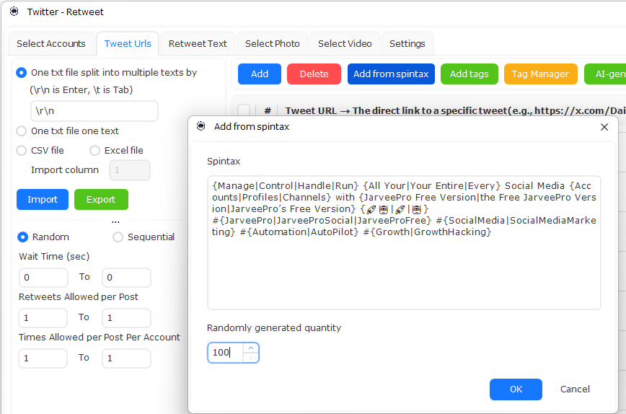Choose the CSV file radio option
The width and height of the screenshot is (626, 414).
tap(22, 151)
